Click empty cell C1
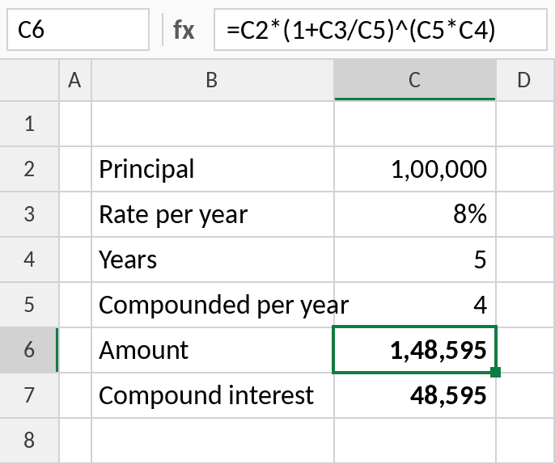 (415, 124)
